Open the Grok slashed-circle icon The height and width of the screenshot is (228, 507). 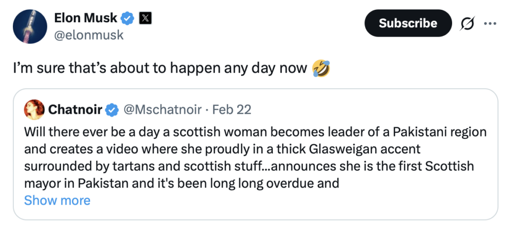click(x=466, y=23)
